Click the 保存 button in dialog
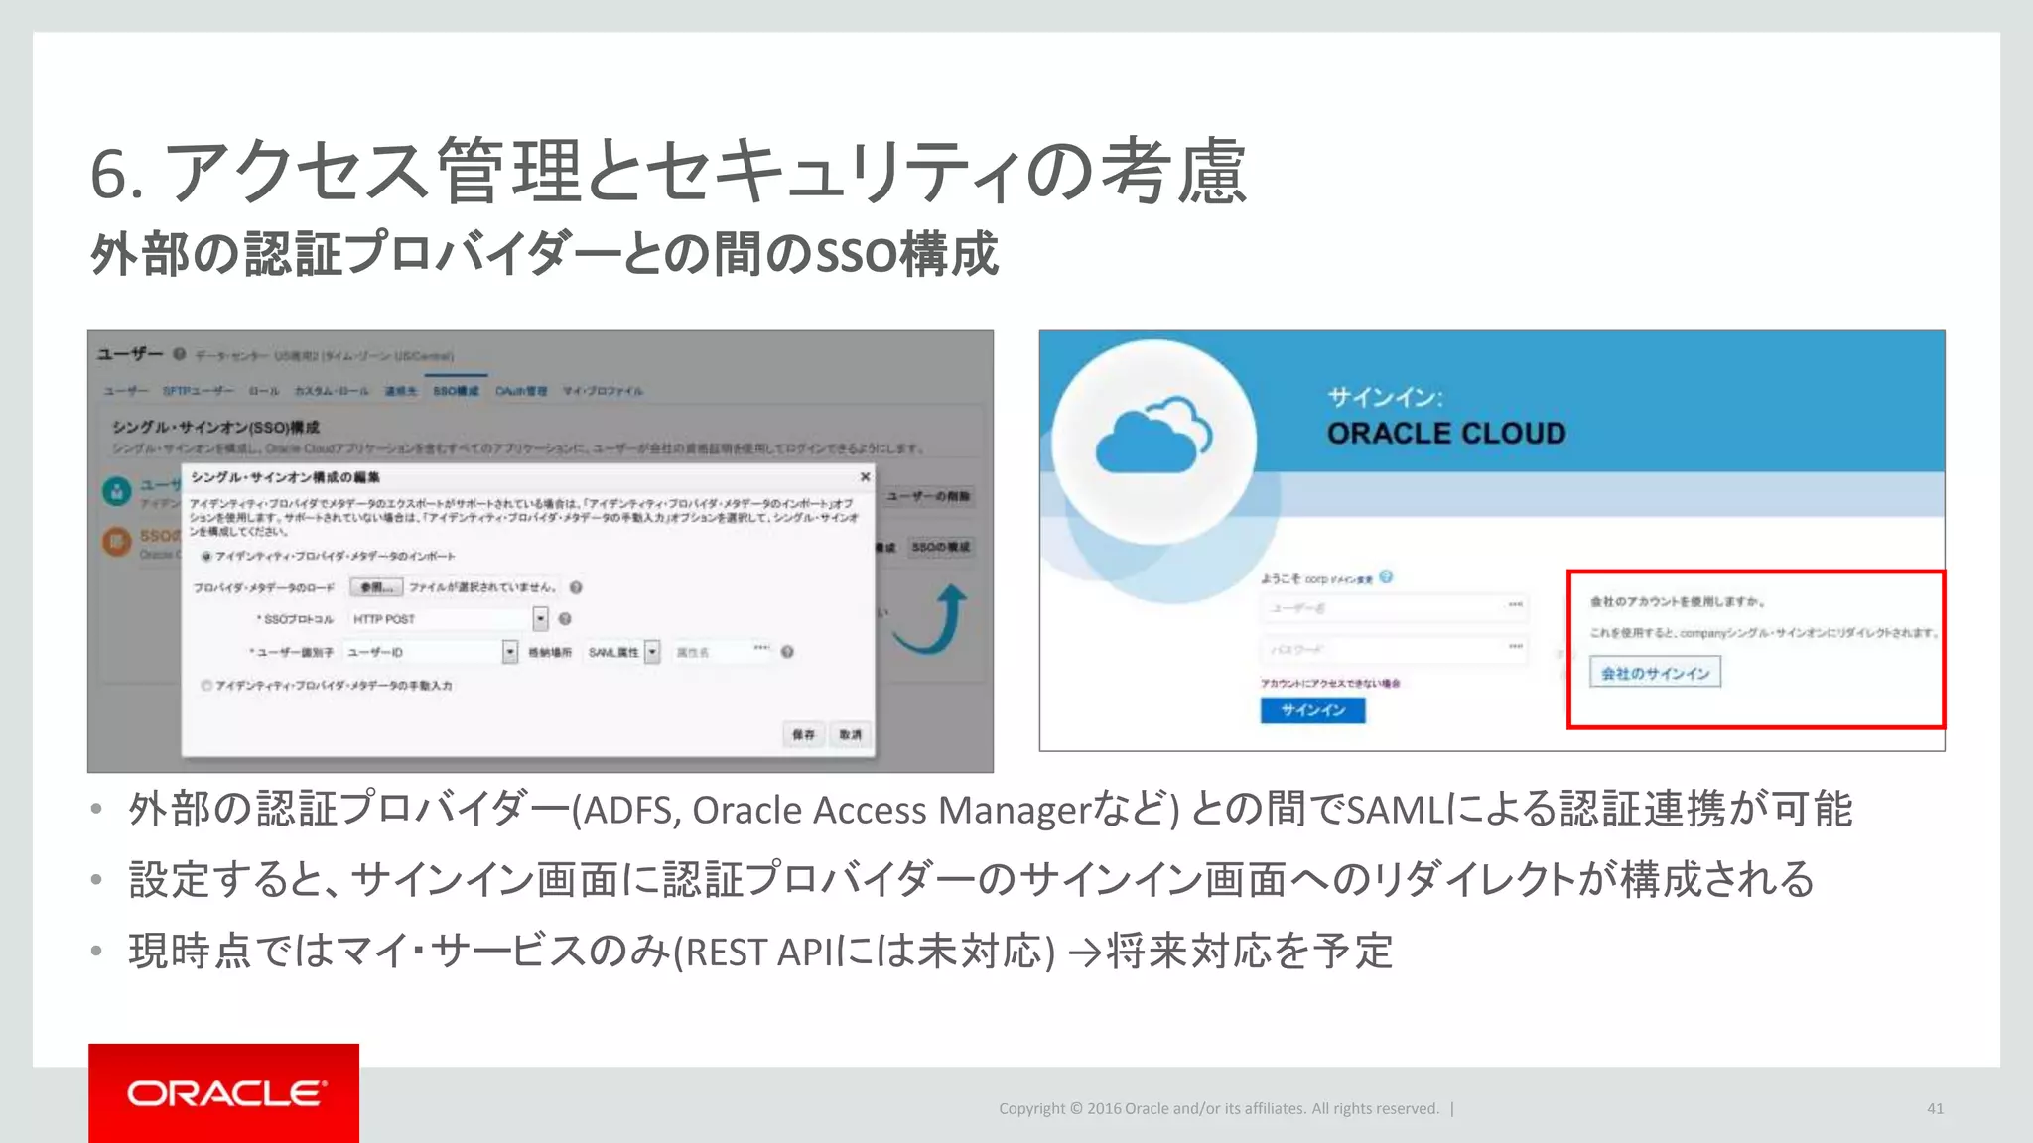The image size is (2033, 1143). pyautogui.click(x=803, y=734)
